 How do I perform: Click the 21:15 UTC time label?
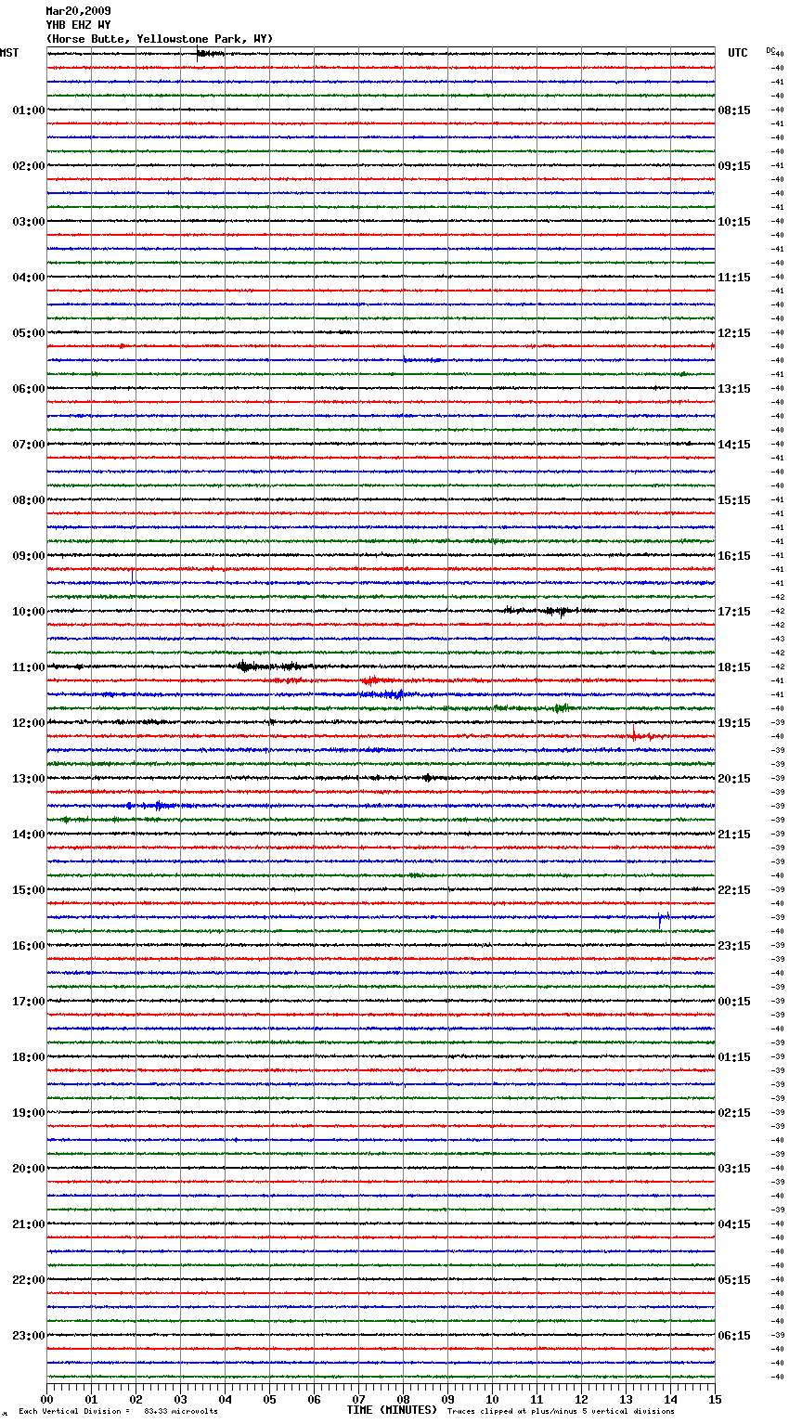click(734, 835)
